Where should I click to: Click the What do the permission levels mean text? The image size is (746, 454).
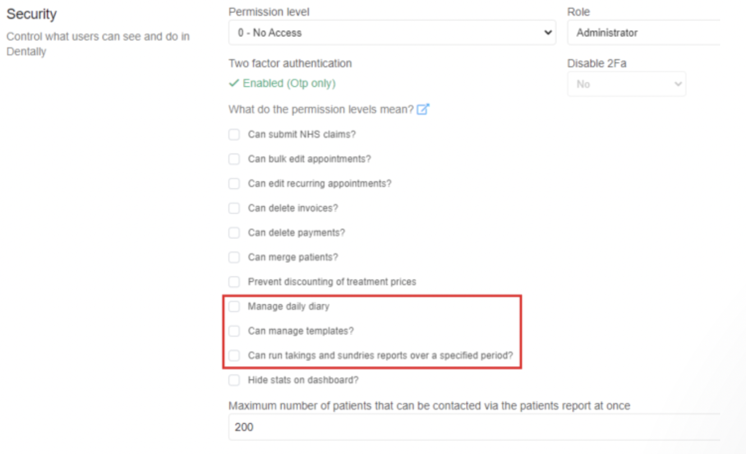click(x=321, y=110)
